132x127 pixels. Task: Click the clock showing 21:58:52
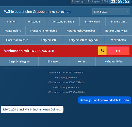coord(120,2)
